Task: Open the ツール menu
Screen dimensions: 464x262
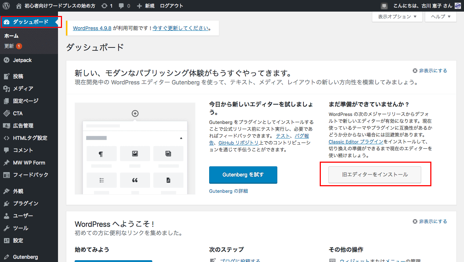Action: (x=29, y=228)
